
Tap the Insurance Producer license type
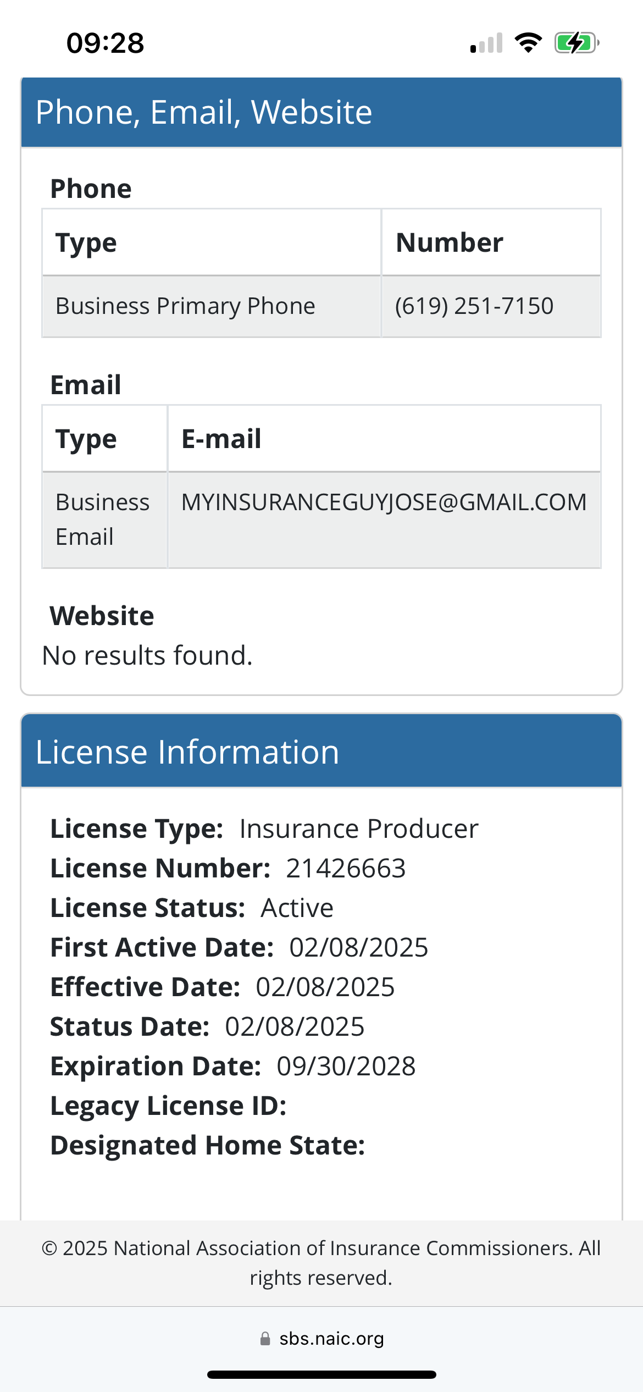[359, 829]
